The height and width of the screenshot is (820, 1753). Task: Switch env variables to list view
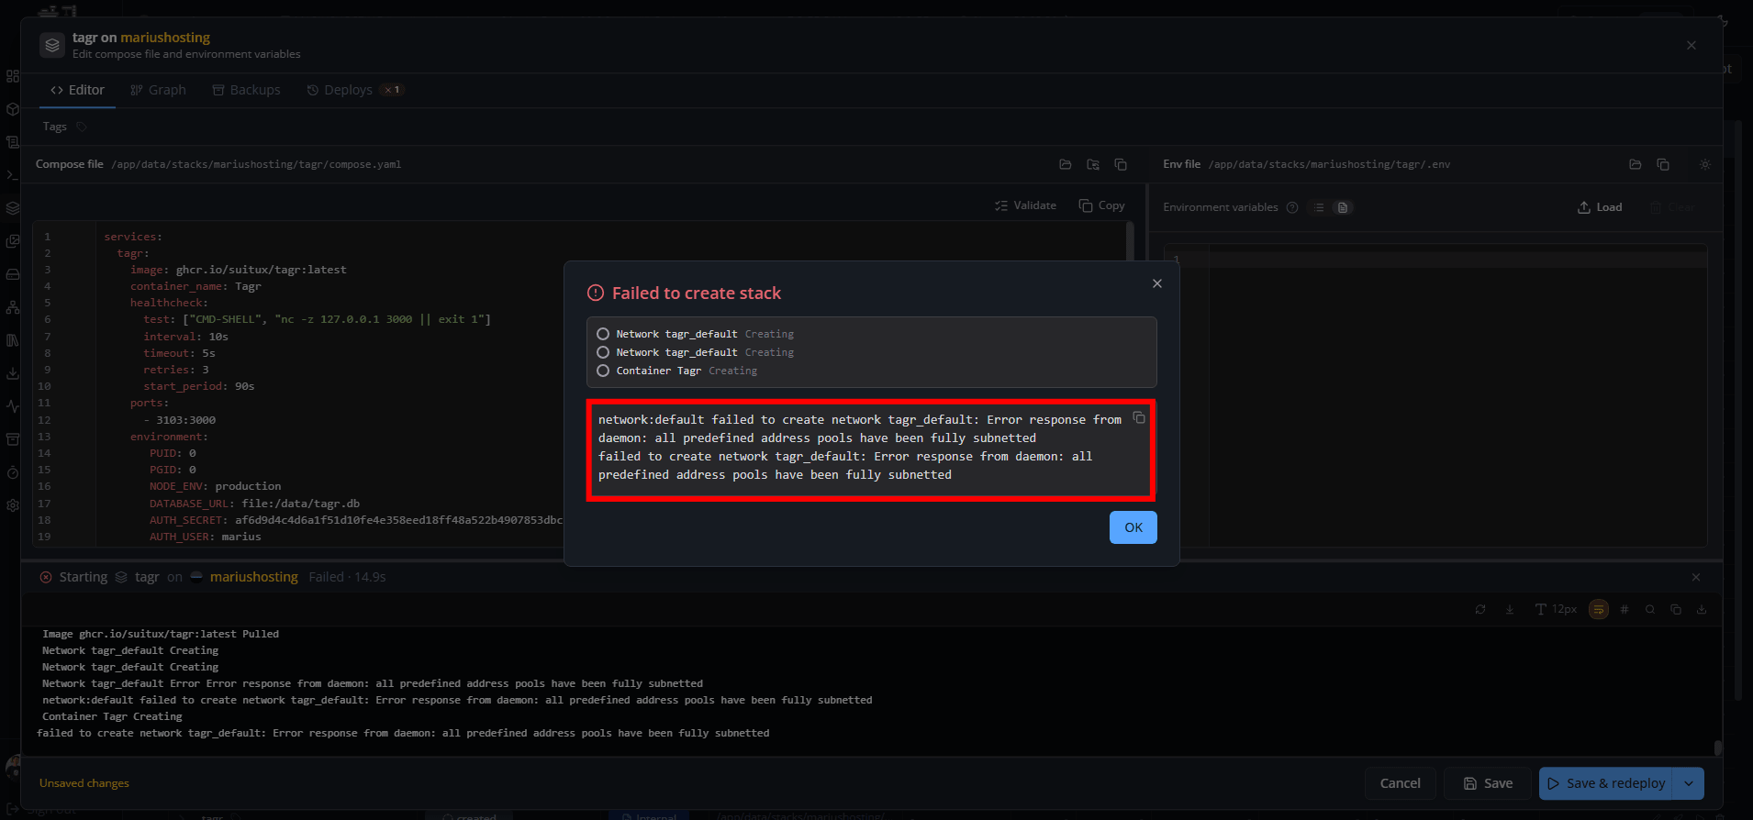click(1319, 207)
